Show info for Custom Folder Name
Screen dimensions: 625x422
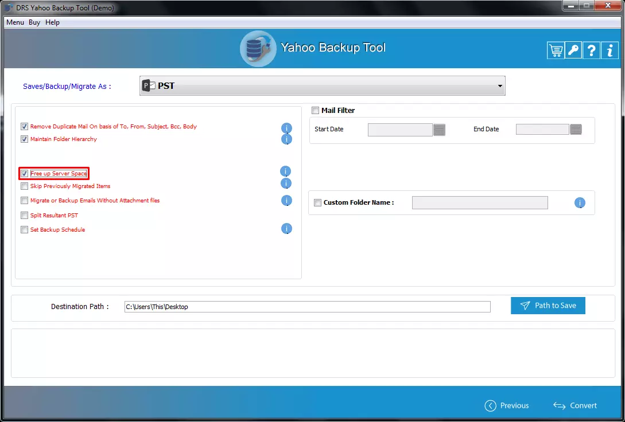pos(580,203)
